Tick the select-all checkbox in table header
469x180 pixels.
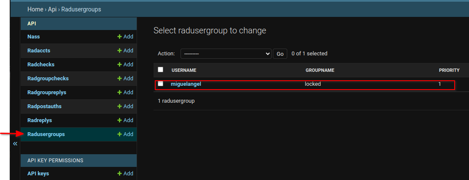pos(161,69)
